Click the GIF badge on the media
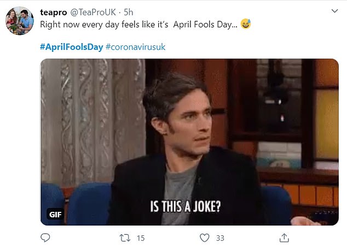 pyautogui.click(x=54, y=214)
